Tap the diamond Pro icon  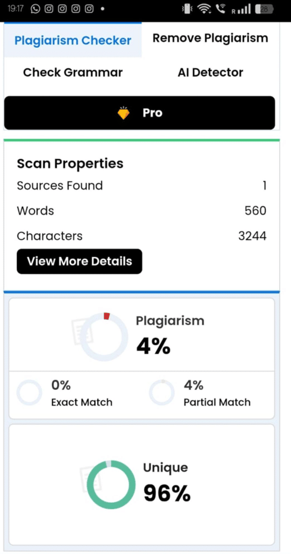[123, 113]
